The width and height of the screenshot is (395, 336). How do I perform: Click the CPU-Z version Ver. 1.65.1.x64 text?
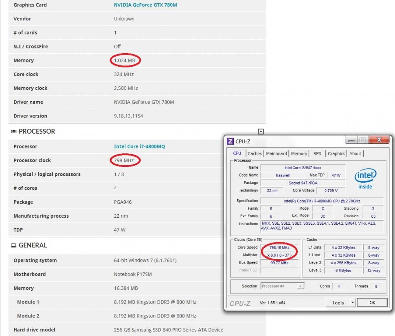click(x=272, y=303)
